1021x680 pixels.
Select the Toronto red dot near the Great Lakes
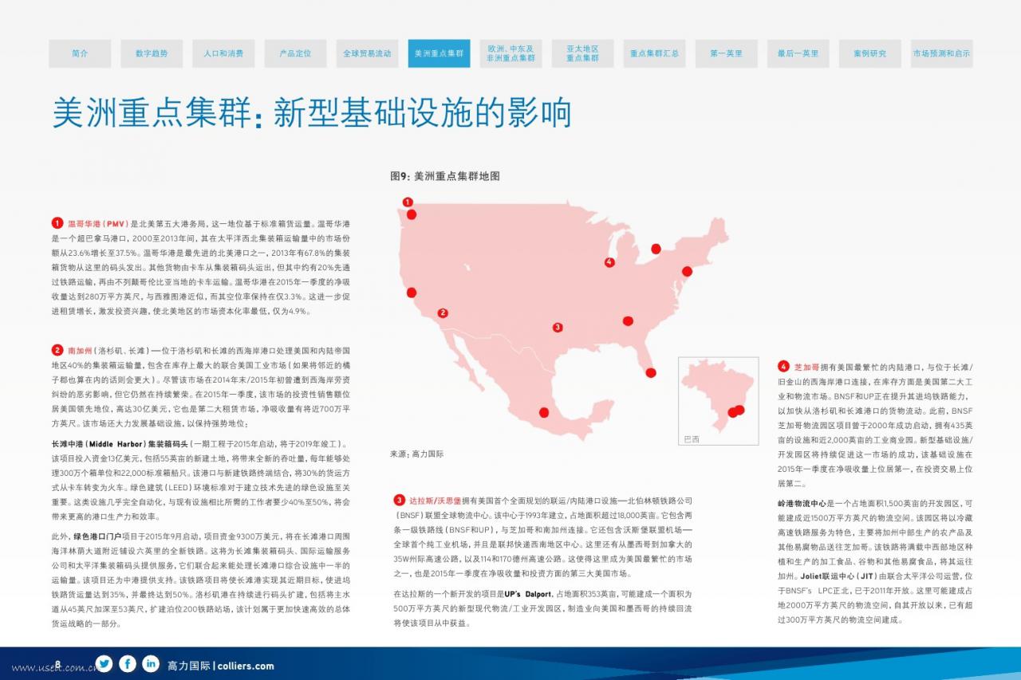pos(656,249)
